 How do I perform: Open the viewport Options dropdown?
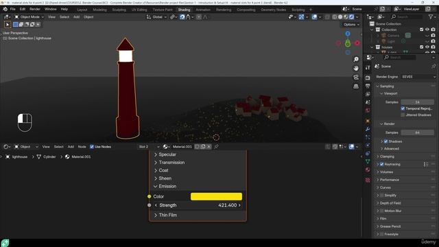[351, 25]
